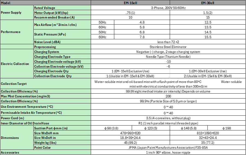Select the Noise Level (dBA) cell
Image resolution: width=246 pixels, height=155 pixels.
[62, 42]
